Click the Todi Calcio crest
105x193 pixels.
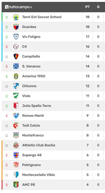tap(16, 126)
